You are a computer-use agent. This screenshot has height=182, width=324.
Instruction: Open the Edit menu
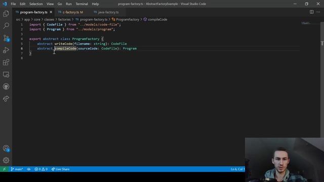(x=22, y=4)
